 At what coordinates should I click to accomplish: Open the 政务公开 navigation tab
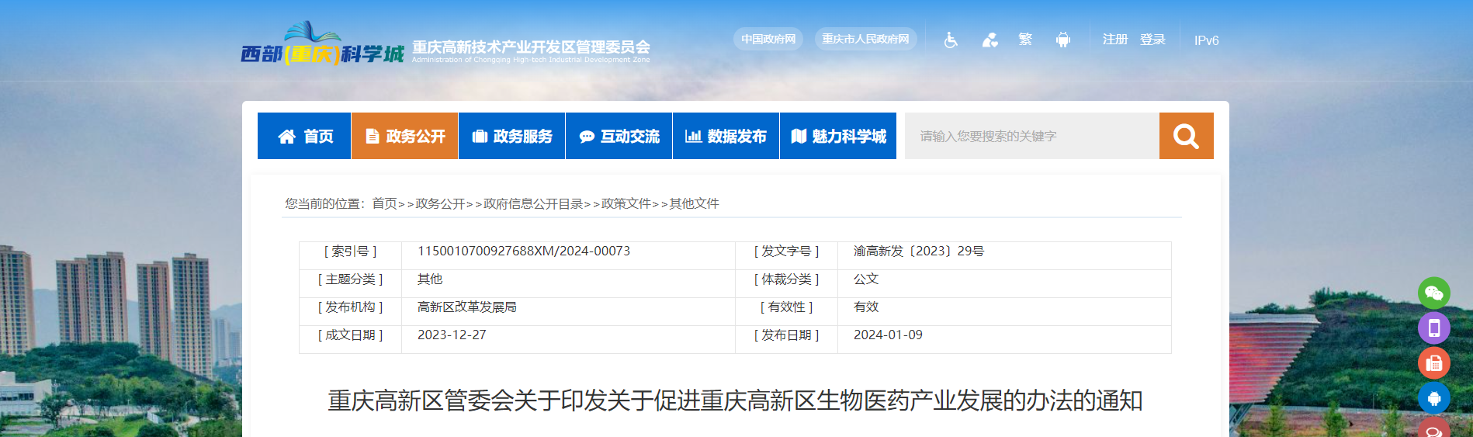coord(404,136)
